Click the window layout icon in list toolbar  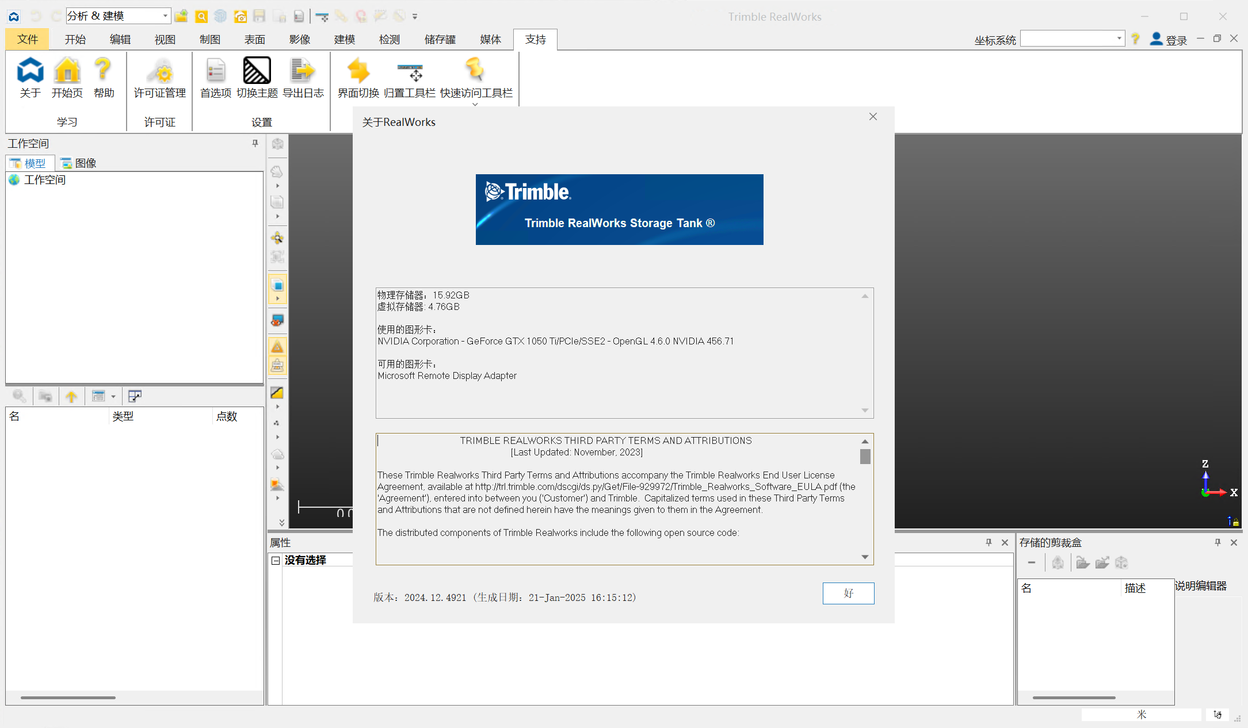pyautogui.click(x=135, y=396)
